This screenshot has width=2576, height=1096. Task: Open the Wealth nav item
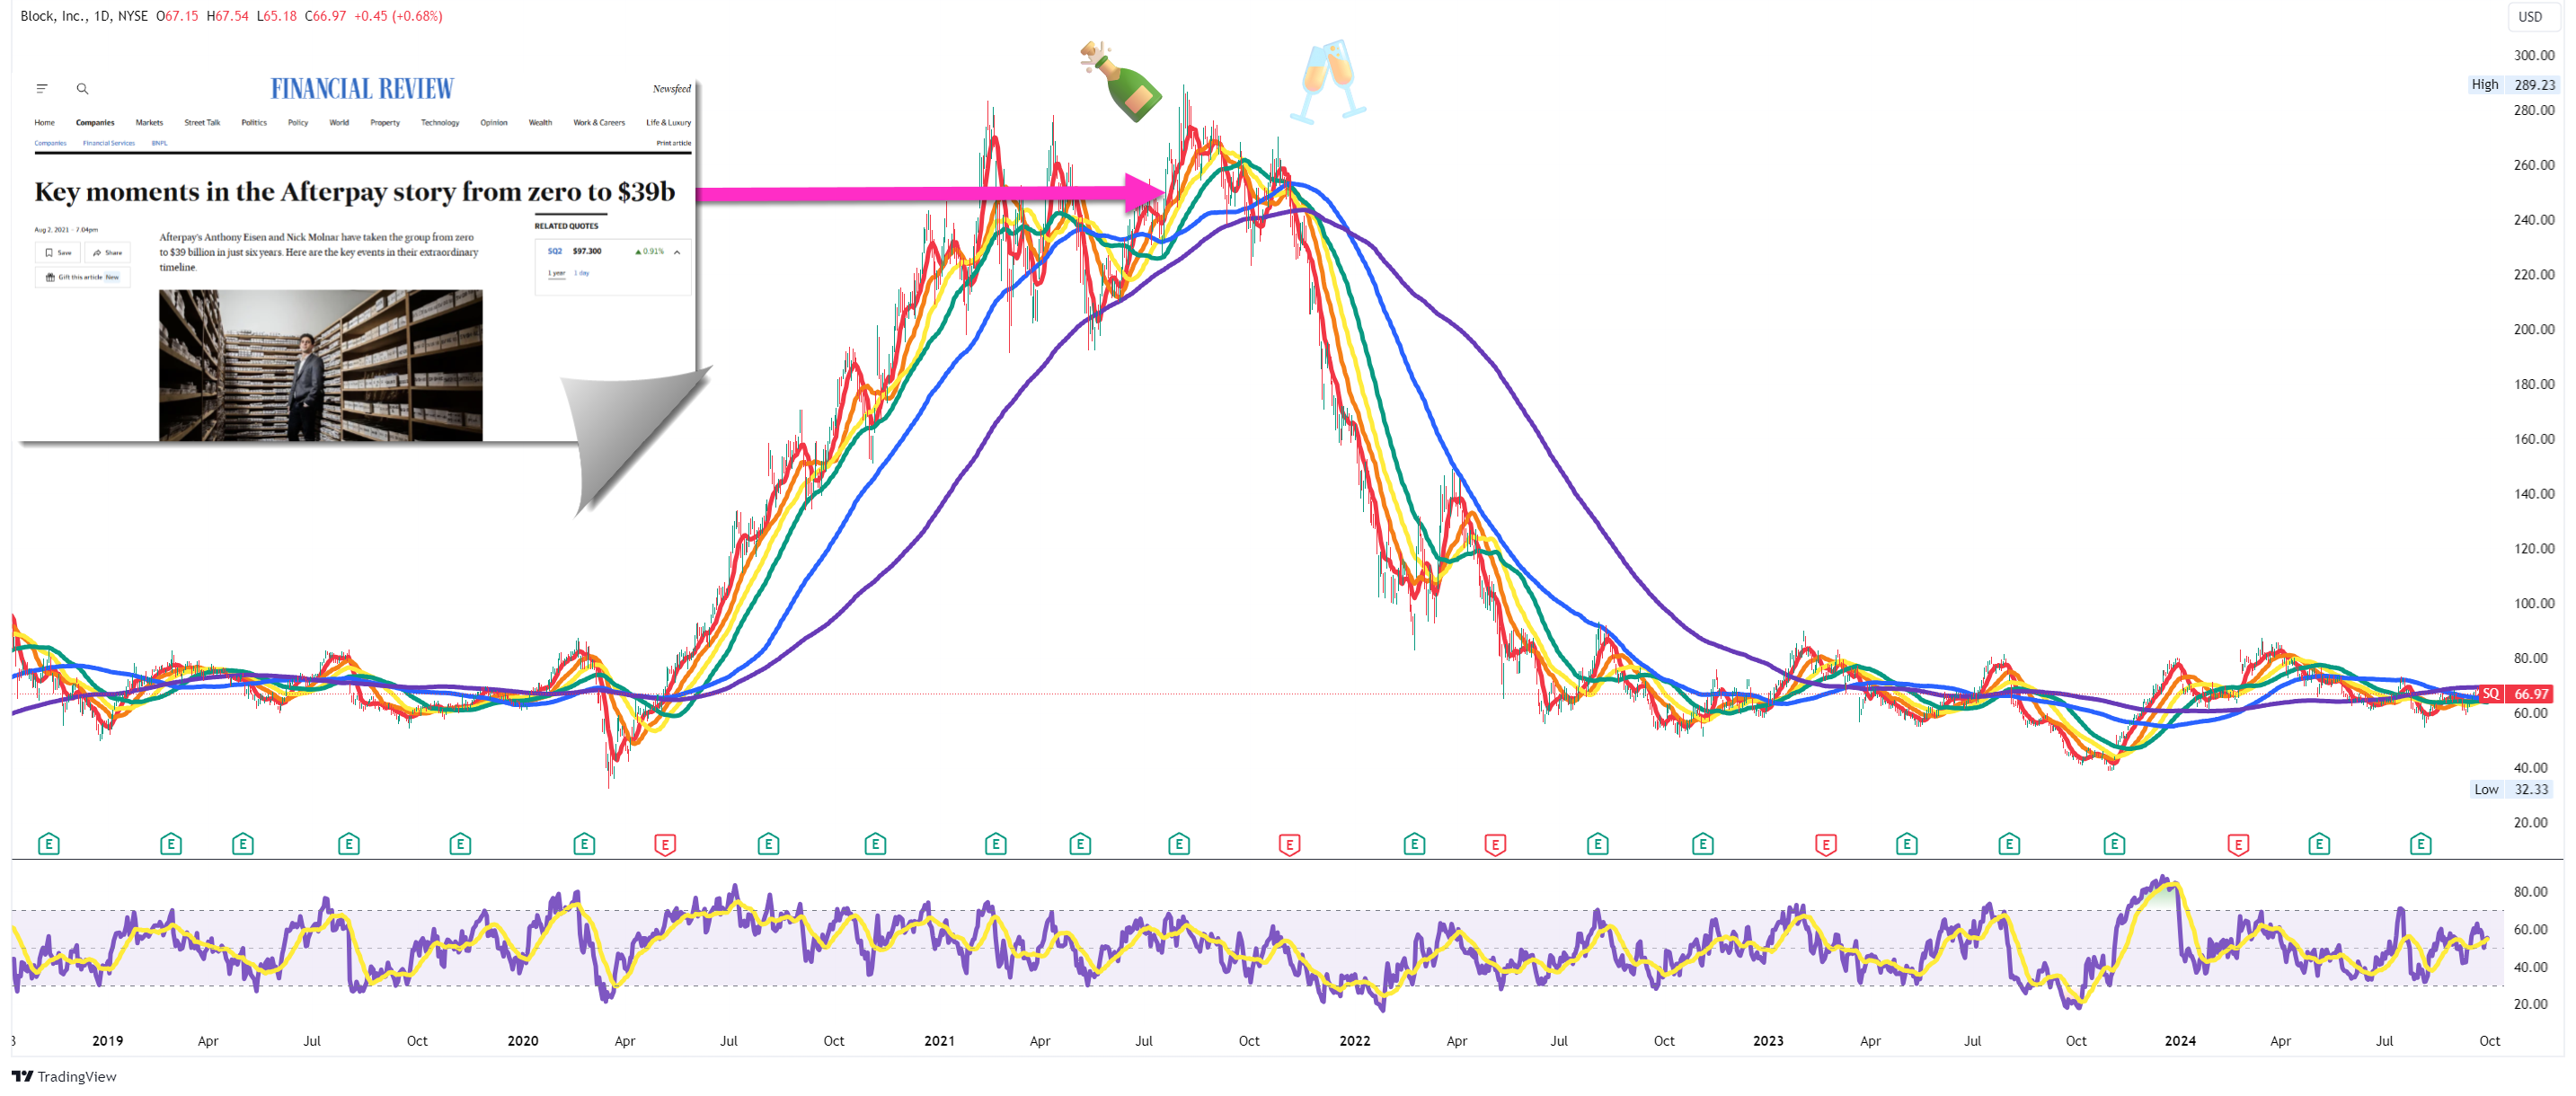pos(540,123)
